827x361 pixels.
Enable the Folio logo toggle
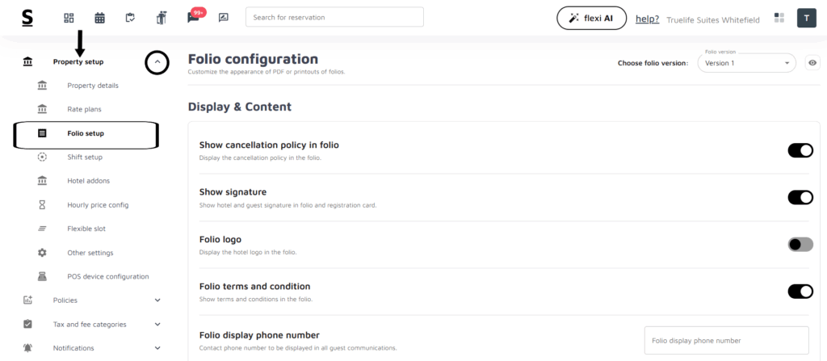(x=800, y=244)
